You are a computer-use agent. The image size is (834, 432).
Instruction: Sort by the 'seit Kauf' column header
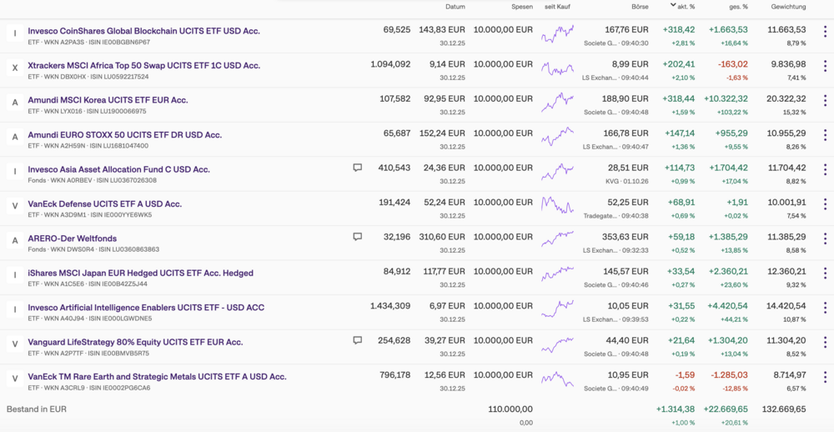pos(557,7)
